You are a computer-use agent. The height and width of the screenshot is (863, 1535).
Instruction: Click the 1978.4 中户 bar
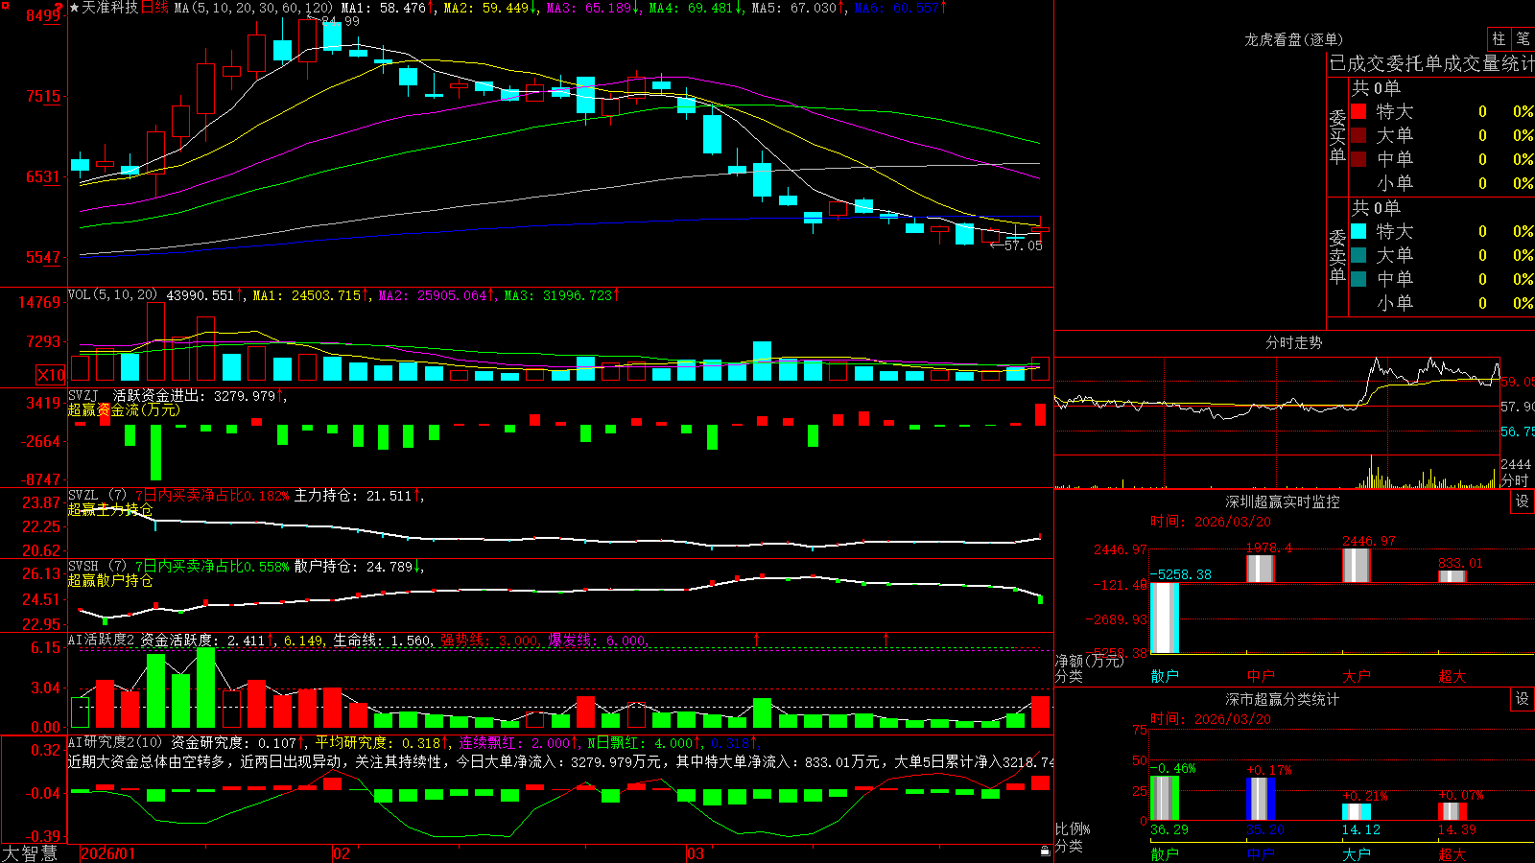pyautogui.click(x=1261, y=568)
